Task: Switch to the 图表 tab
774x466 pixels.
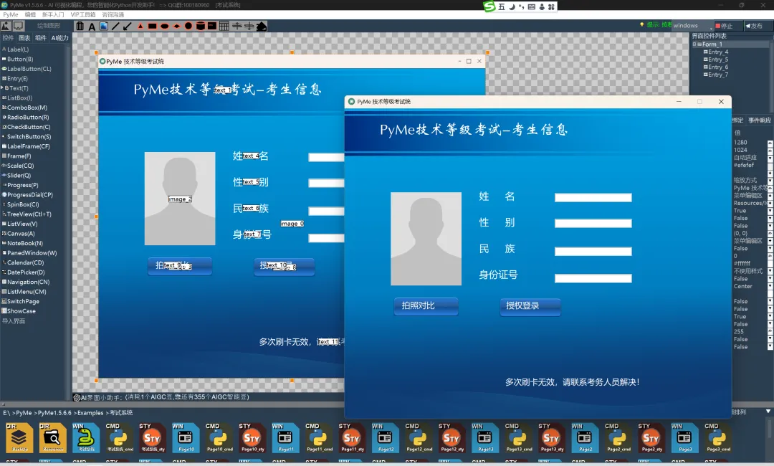Action: tap(24, 38)
